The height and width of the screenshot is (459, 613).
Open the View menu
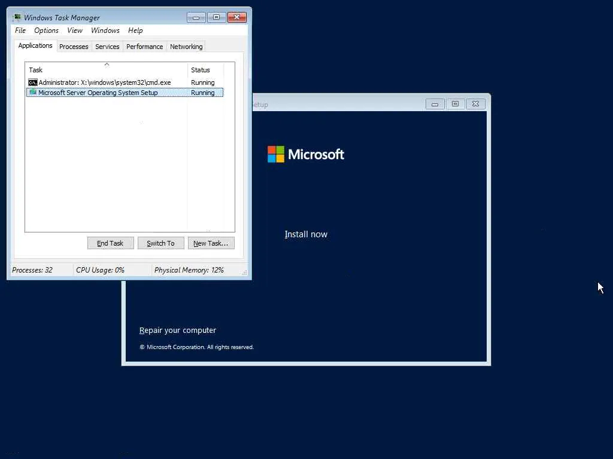pos(75,30)
